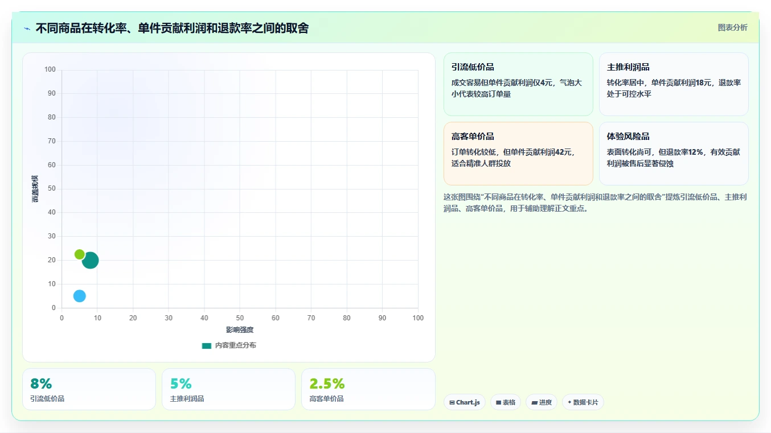This screenshot has height=433, width=771.
Task: Open the 主推利润品 insight card
Action: pyautogui.click(x=674, y=84)
